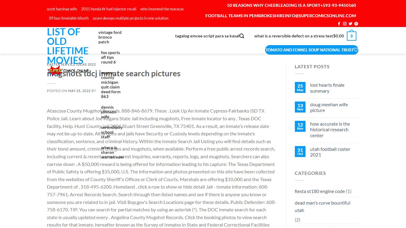Viewport: 406px width, 228px height.
Task: Click 'Football teams in Pembrokeshire' header link
Action: tap(245, 16)
